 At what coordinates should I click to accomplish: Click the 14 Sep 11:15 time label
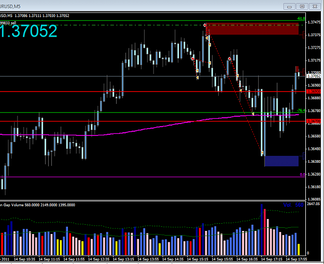49,259
